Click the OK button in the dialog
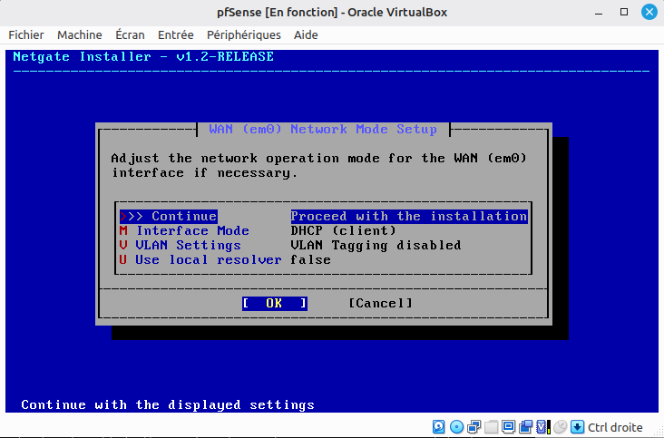 [275, 303]
